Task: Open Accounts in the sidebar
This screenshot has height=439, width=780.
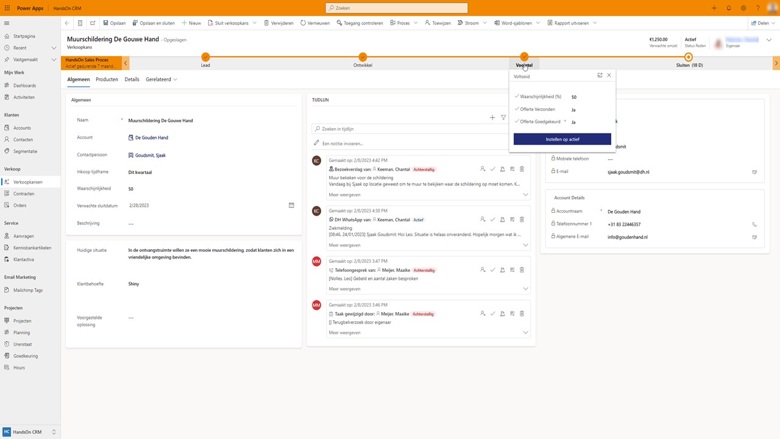Action: point(22,128)
